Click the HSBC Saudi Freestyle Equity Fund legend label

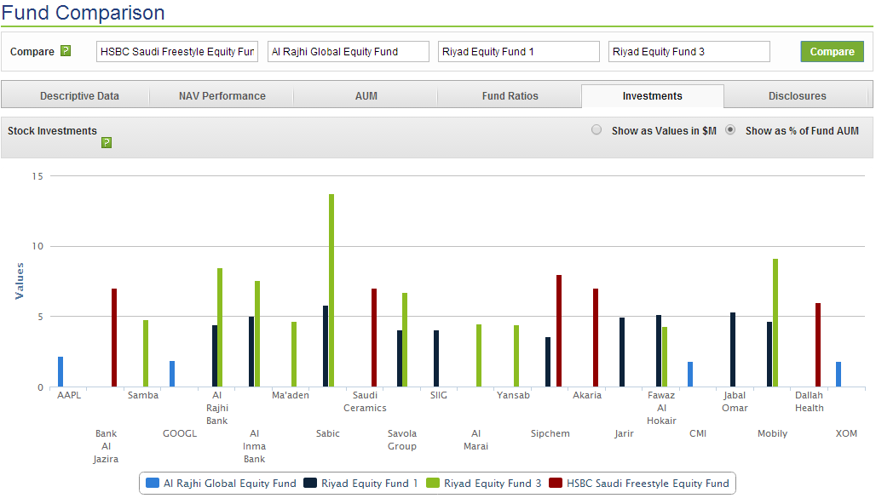(x=648, y=484)
